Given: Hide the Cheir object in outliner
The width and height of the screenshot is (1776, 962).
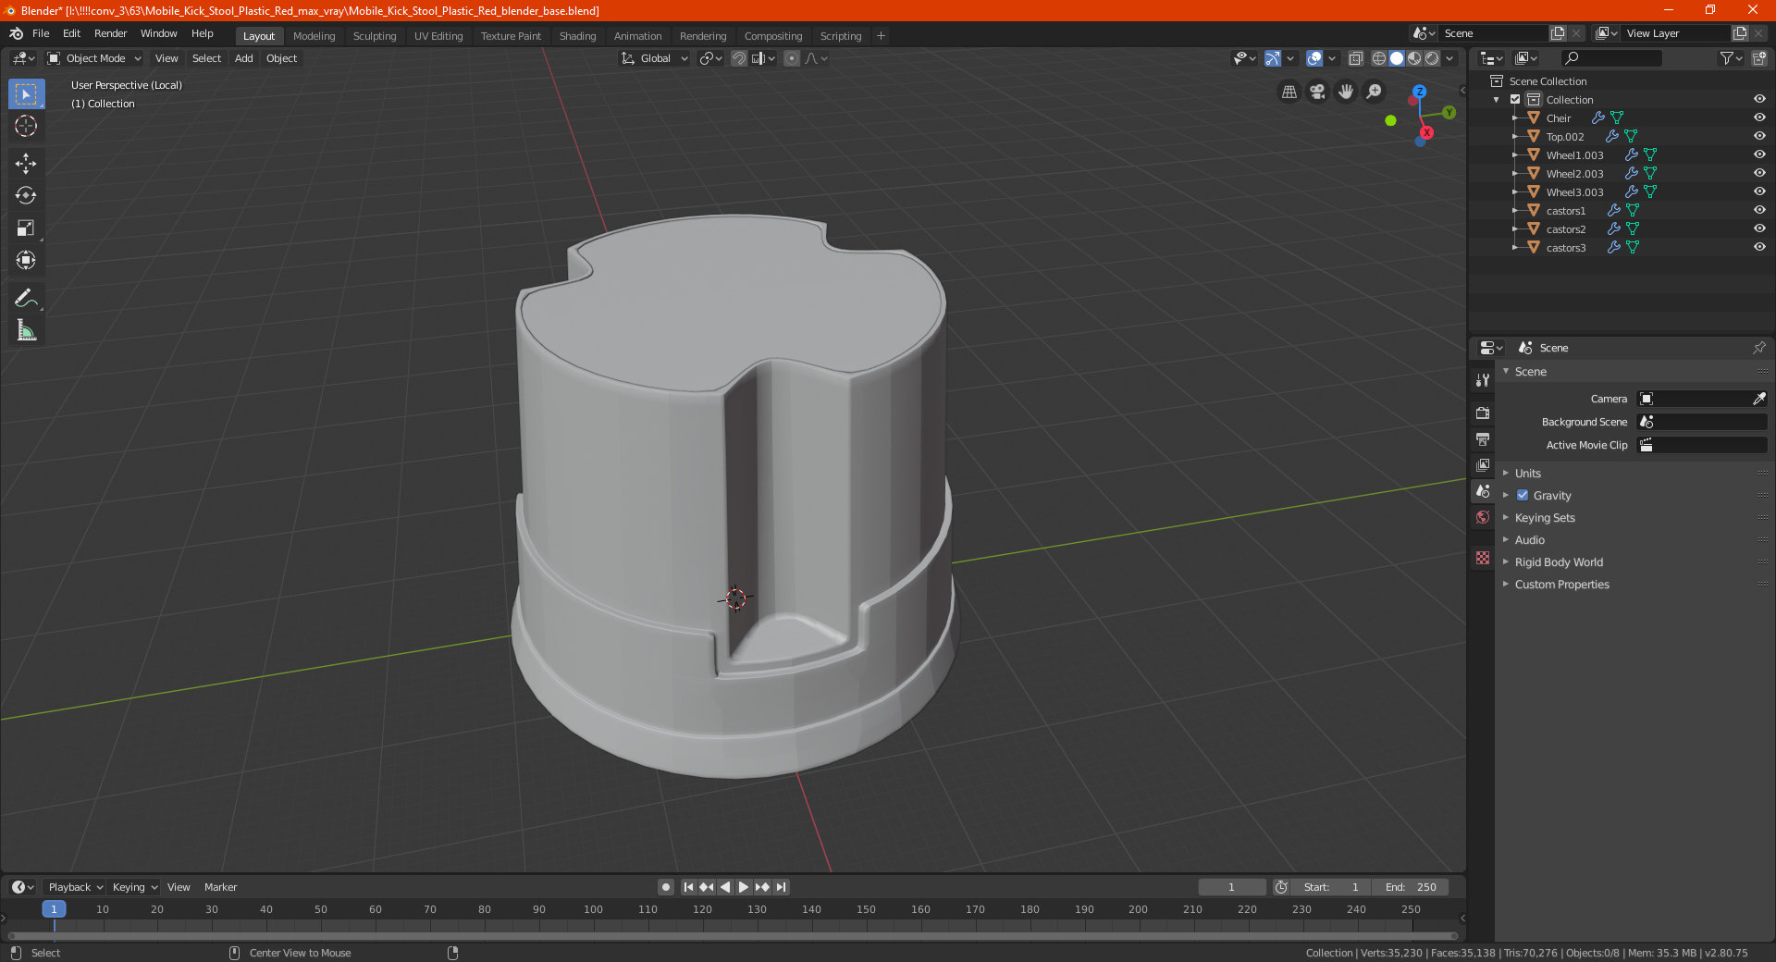Looking at the screenshot, I should point(1758,117).
